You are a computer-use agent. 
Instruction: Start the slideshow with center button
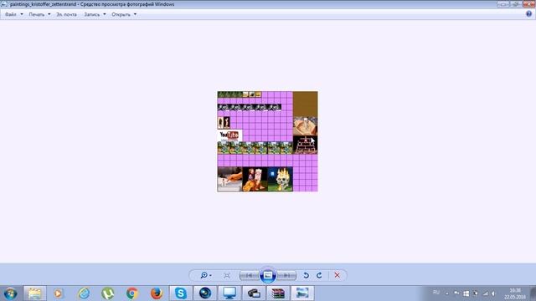[x=268, y=275]
